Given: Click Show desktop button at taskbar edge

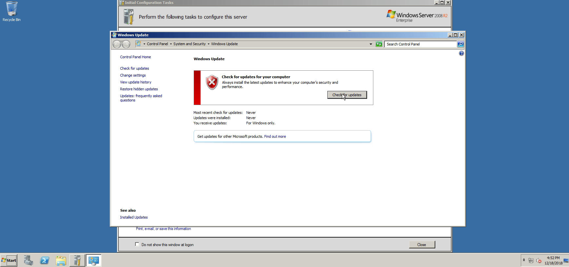Looking at the screenshot, I should tap(566, 260).
